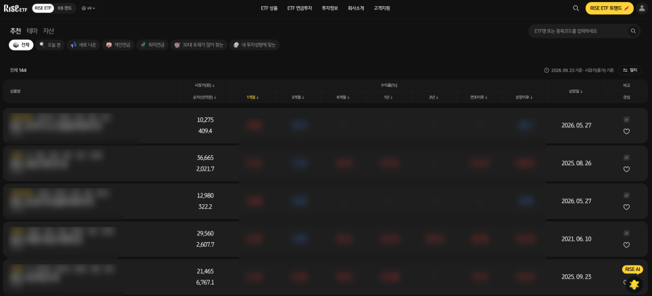Click the 6,767.1 net asset value
This screenshot has height=296, width=652.
point(205,283)
